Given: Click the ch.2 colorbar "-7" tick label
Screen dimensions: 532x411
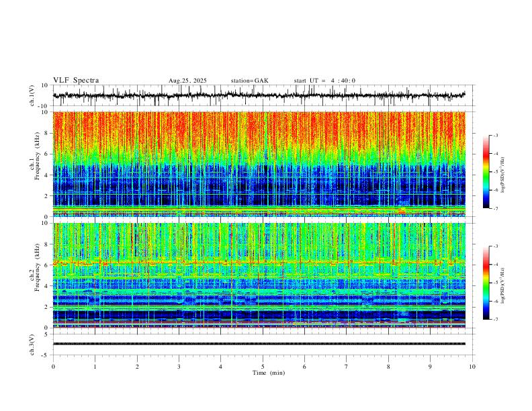Looking at the screenshot, I should 495,320.
